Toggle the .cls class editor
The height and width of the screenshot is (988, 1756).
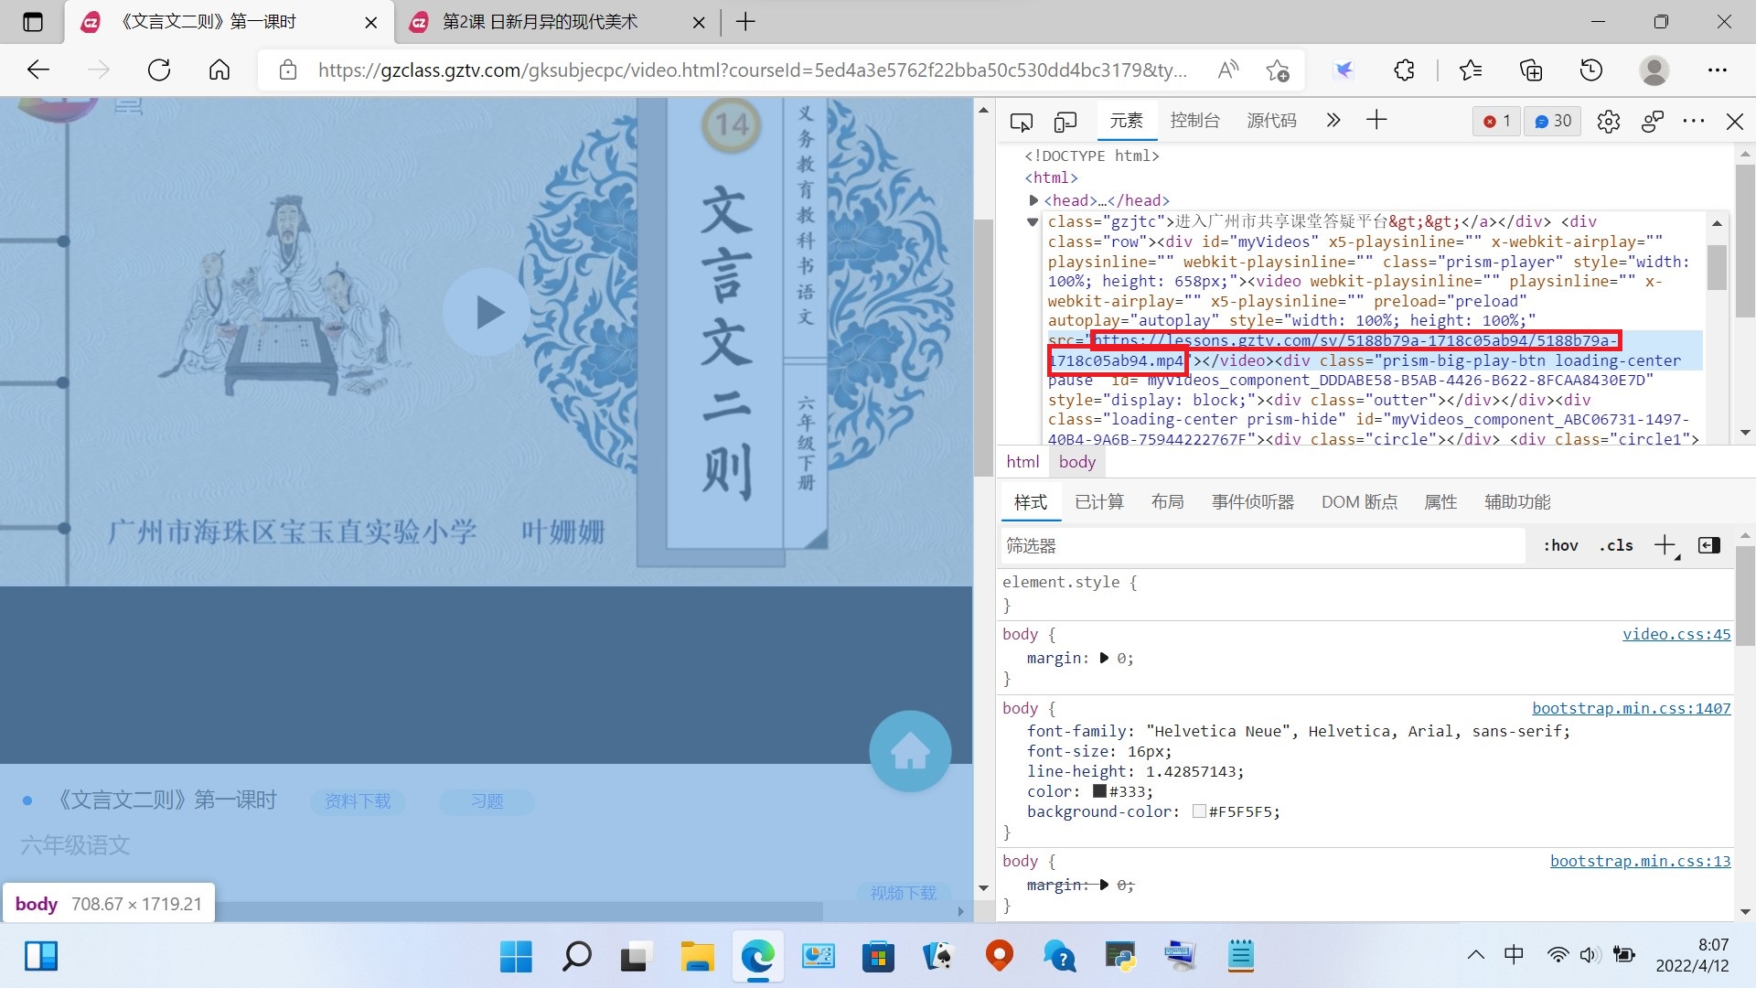pos(1616,546)
